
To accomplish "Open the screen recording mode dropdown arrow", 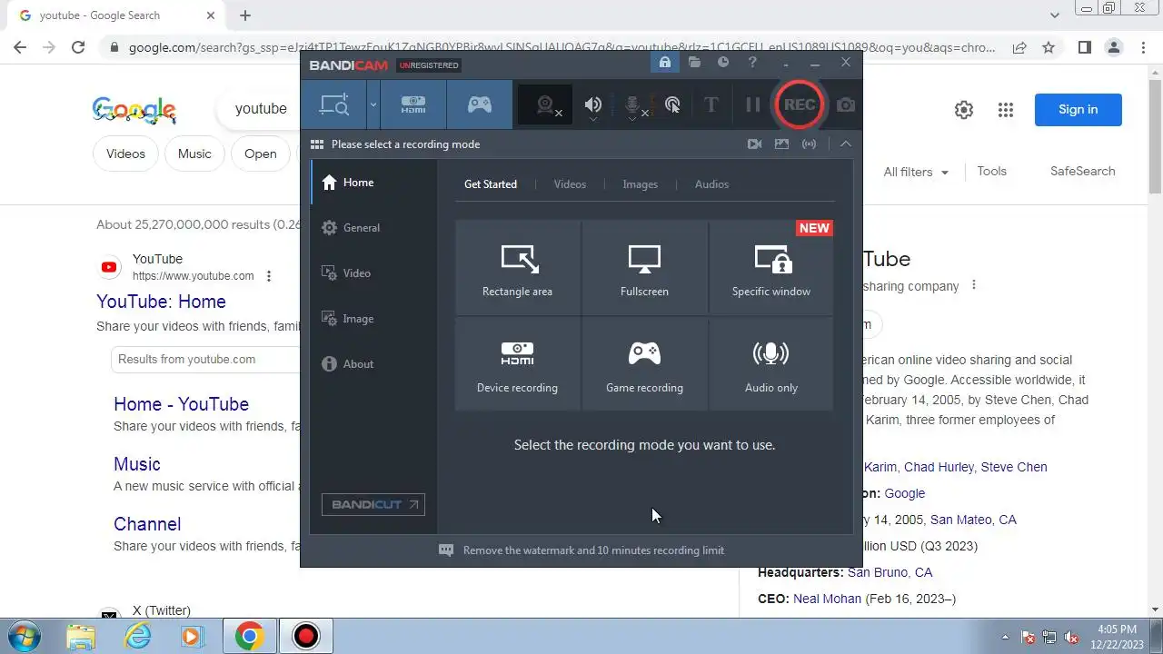I will [x=373, y=104].
